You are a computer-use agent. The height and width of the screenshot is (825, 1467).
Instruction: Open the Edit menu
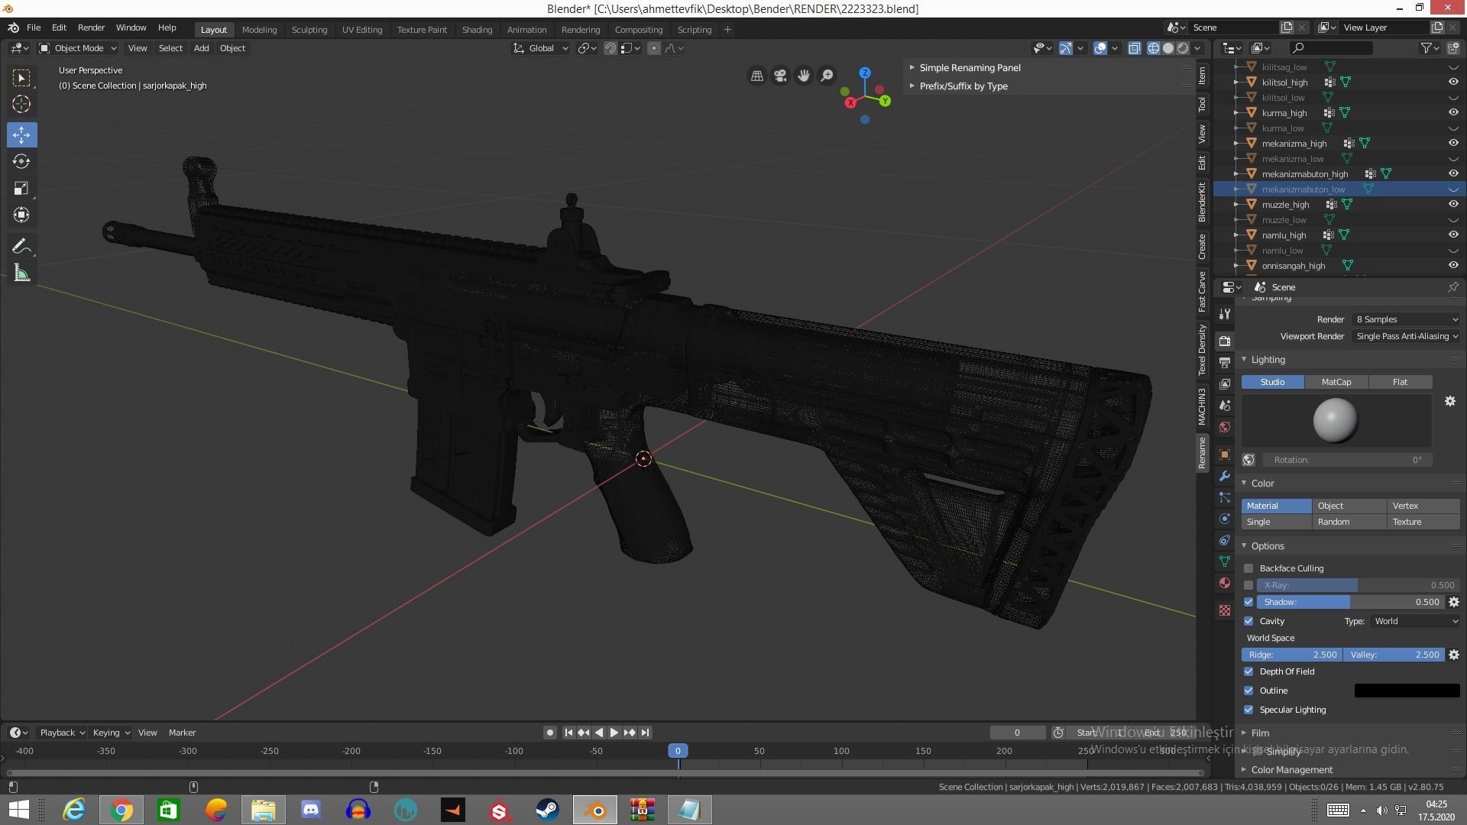(x=59, y=27)
